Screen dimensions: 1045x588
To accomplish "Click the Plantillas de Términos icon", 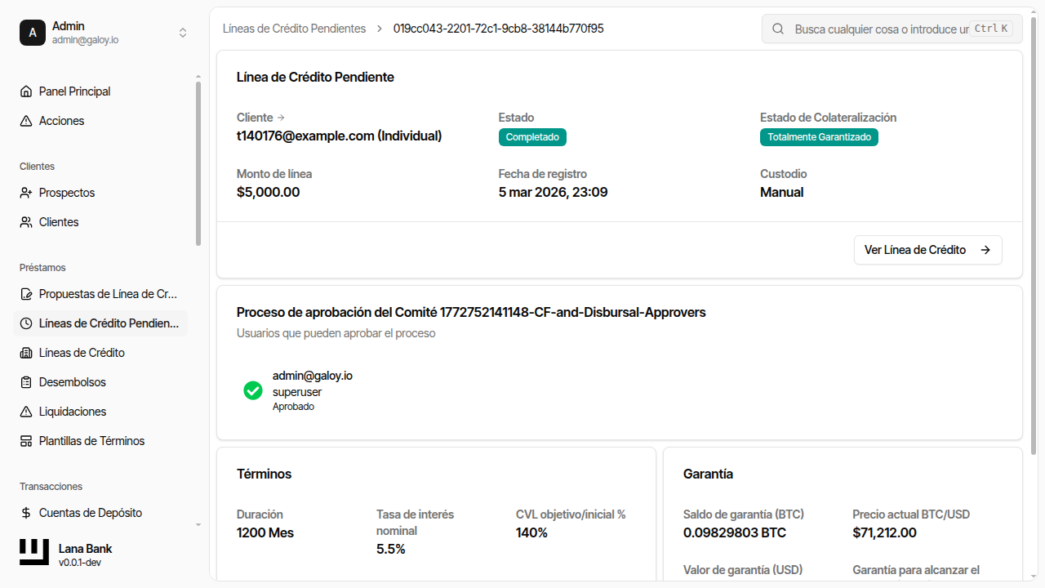I will pos(26,441).
